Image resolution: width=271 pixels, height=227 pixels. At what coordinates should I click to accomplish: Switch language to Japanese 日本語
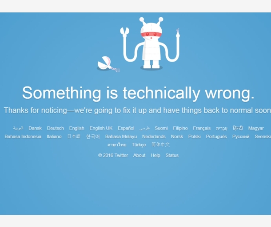(74, 137)
